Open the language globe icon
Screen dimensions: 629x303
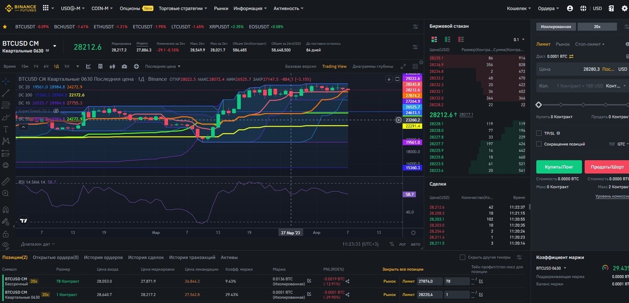[x=583, y=8]
